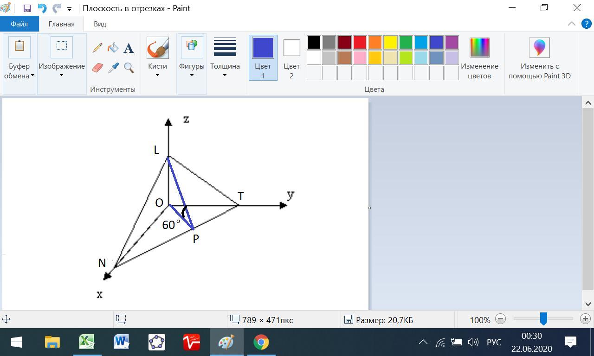Select Color 1 as active color
The height and width of the screenshot is (356, 594).
pos(263,57)
